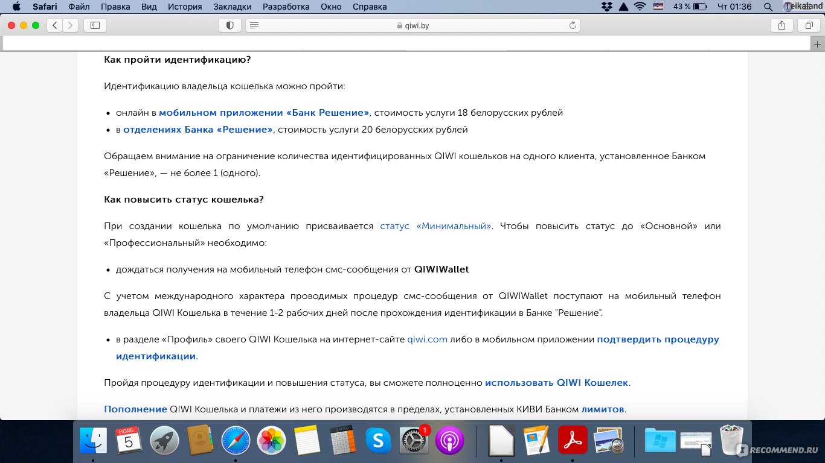Open Spotlight search magnifier
Image resolution: width=825 pixels, height=463 pixels.
point(768,7)
